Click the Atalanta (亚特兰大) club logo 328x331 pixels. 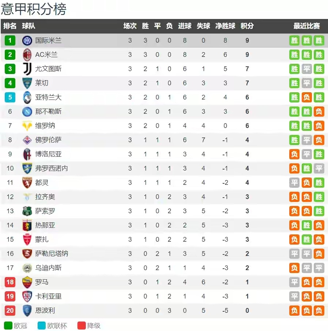[27, 97]
